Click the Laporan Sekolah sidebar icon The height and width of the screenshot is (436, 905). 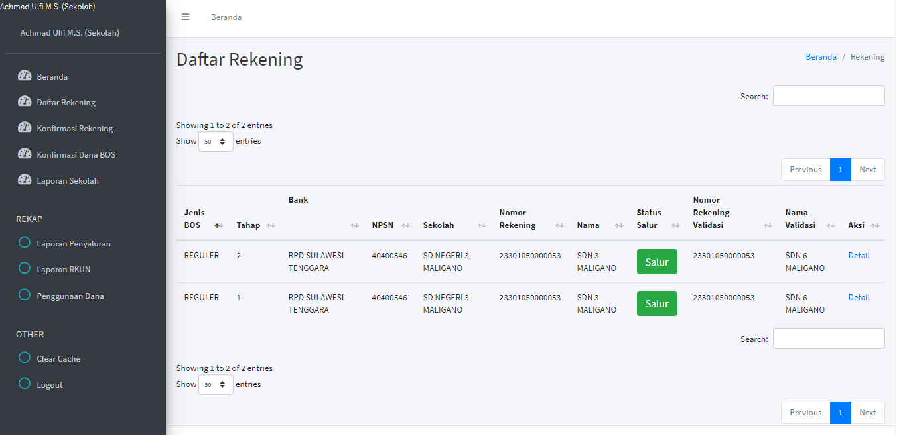(x=25, y=180)
